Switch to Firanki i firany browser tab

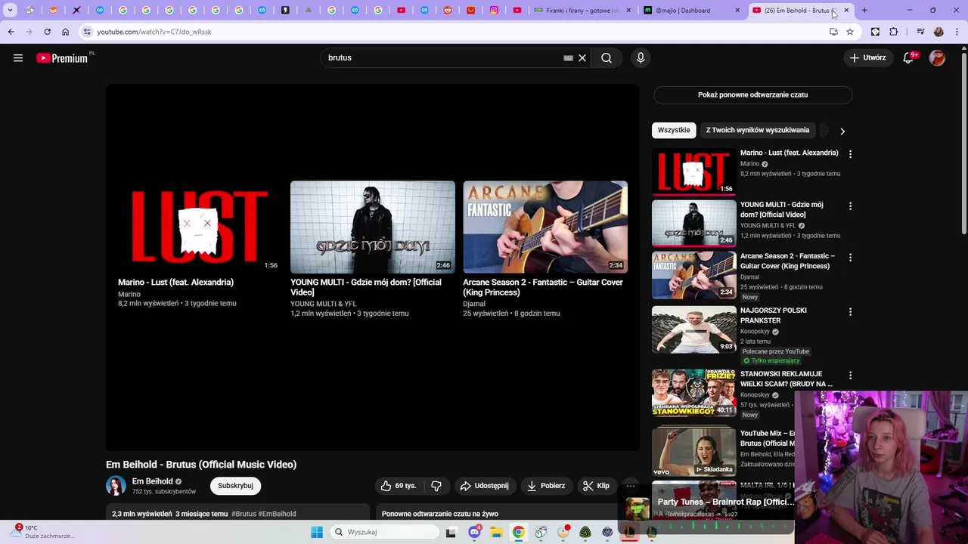point(582,11)
